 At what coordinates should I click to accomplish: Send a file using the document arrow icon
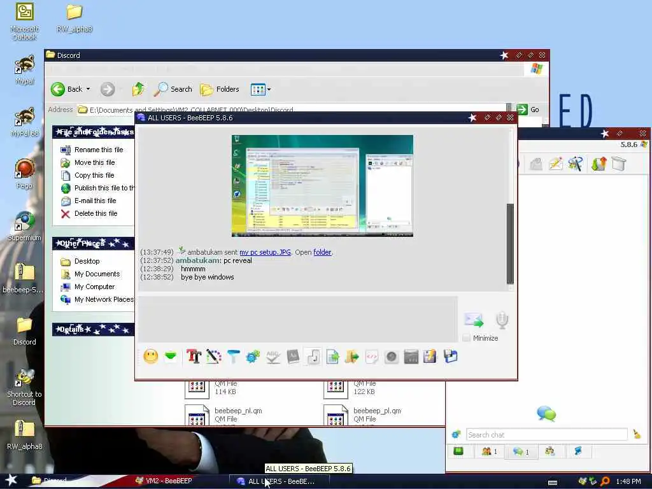coord(332,357)
